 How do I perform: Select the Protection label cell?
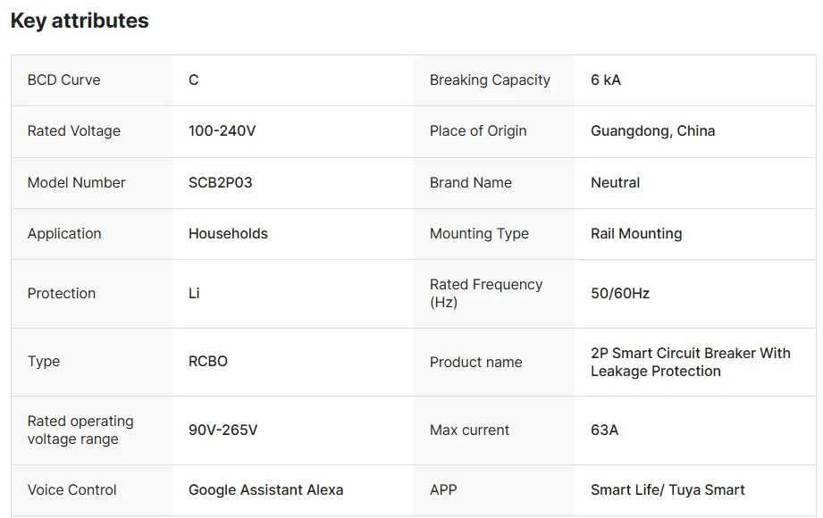click(x=62, y=294)
